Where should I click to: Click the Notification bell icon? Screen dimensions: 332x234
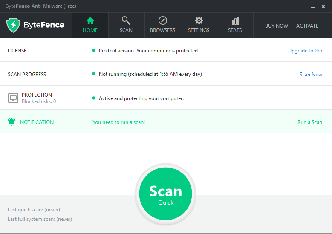[12, 122]
